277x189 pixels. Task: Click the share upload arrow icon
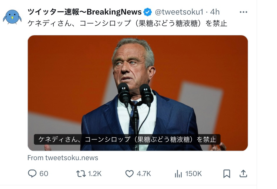pyautogui.click(x=243, y=174)
